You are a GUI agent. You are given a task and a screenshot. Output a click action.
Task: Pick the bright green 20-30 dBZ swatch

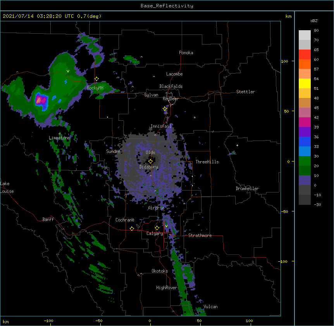click(x=305, y=161)
